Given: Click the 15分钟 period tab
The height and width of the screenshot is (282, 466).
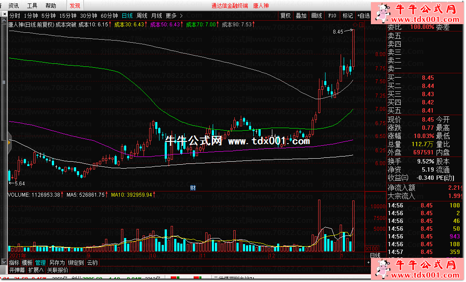Looking at the screenshot, I should coord(68,16).
